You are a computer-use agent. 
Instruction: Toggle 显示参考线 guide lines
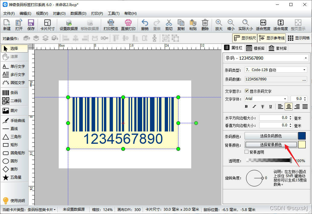272,38
